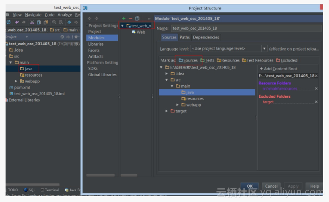Click Scroll from Source icon in Project panel
Viewport: 329px width, 202px height.
tap(62, 37)
